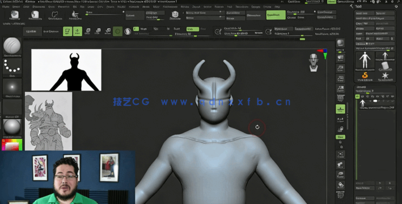402x204 pixels.
Task: Select the Cylinder3D tool thumbnail
Action: tap(385, 67)
